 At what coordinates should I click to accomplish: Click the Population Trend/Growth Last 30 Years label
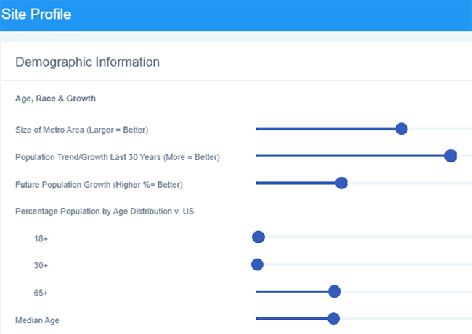tap(118, 157)
